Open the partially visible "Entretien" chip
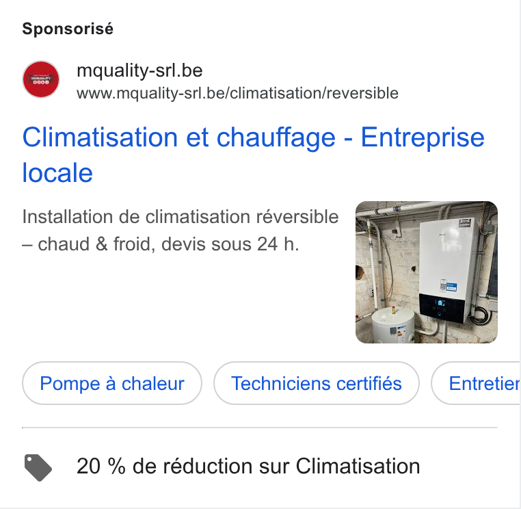 click(476, 383)
